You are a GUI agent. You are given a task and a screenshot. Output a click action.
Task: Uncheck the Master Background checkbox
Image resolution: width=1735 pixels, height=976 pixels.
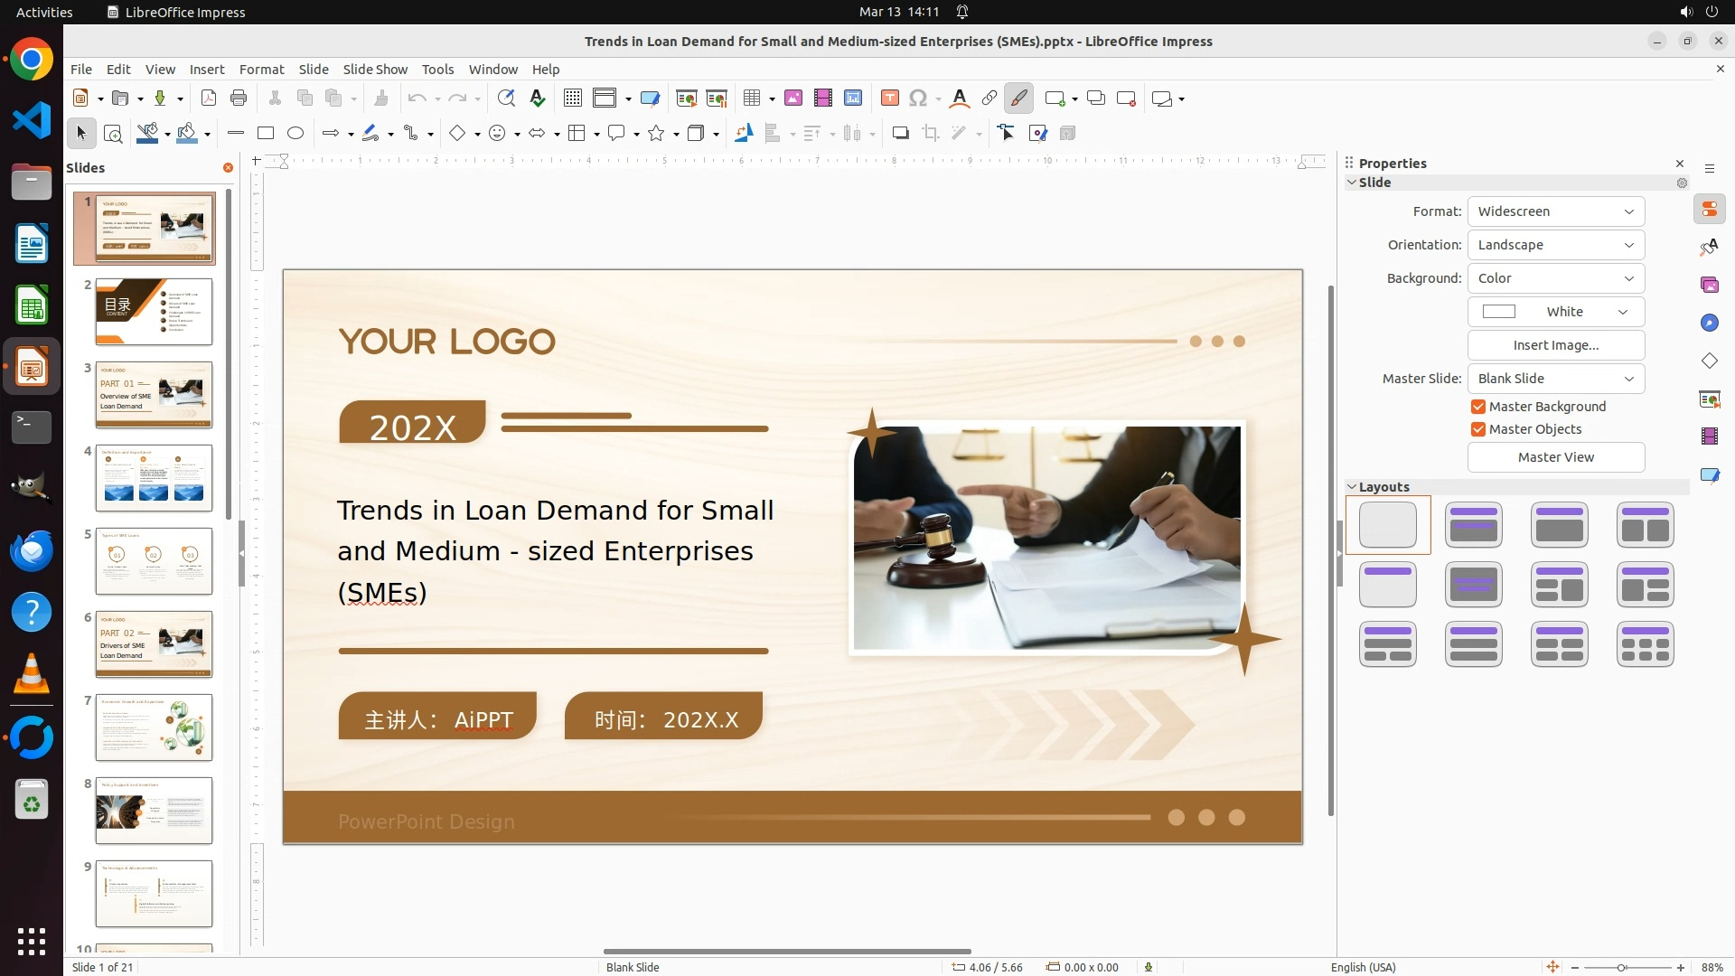[x=1478, y=407]
